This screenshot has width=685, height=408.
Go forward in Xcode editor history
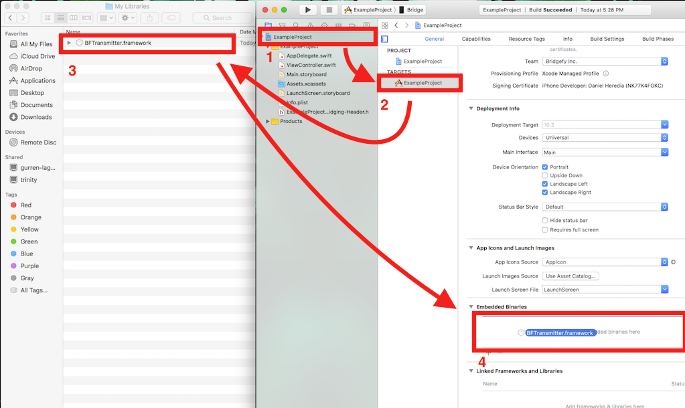click(x=406, y=25)
